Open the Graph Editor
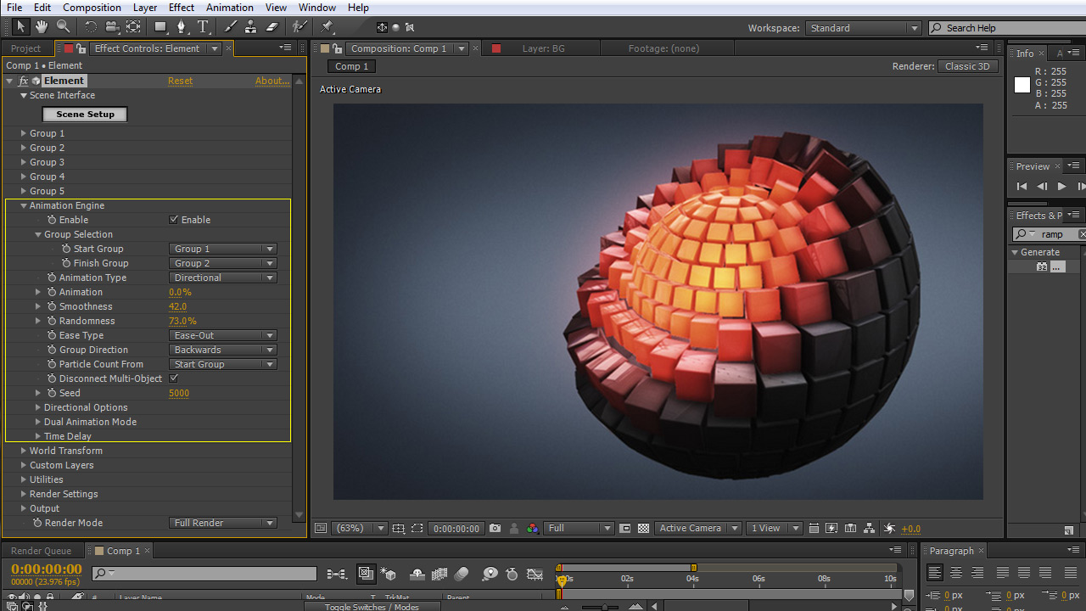 pos(535,575)
